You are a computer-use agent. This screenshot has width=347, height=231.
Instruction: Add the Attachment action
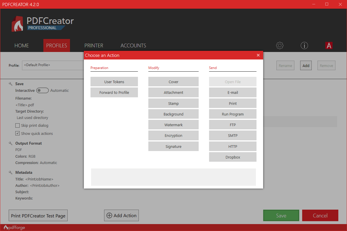click(x=173, y=92)
